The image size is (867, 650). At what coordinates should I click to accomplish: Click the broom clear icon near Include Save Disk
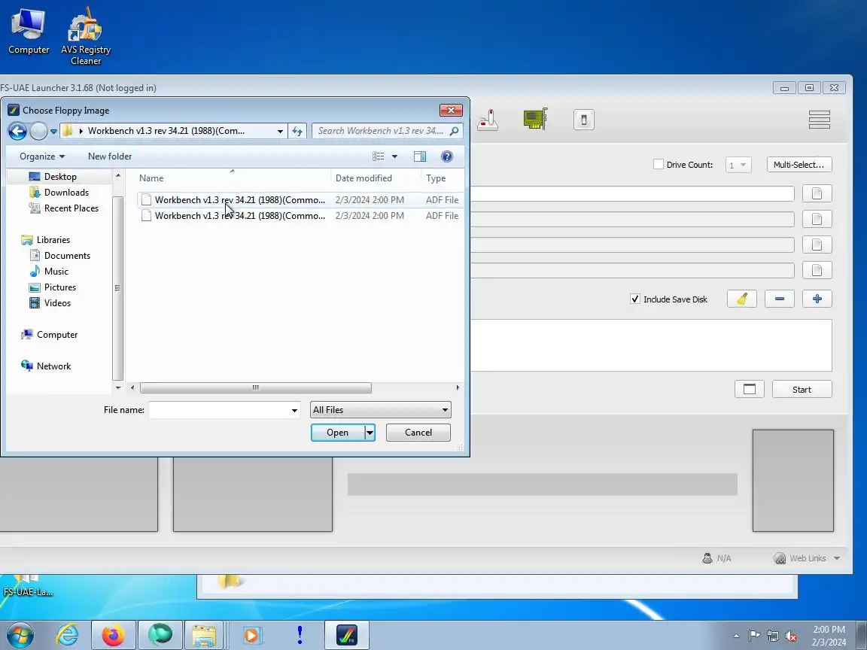coord(741,299)
